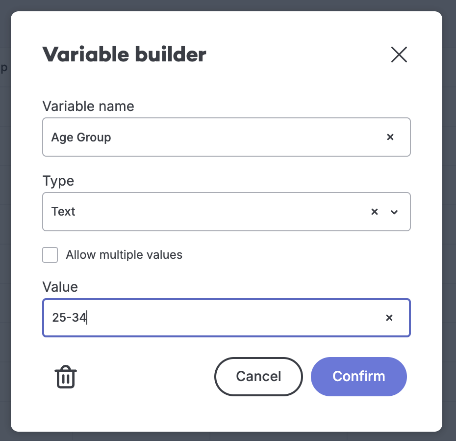Viewport: 456px width, 441px height.
Task: Close the Variable builder dialog
Action: [399, 55]
